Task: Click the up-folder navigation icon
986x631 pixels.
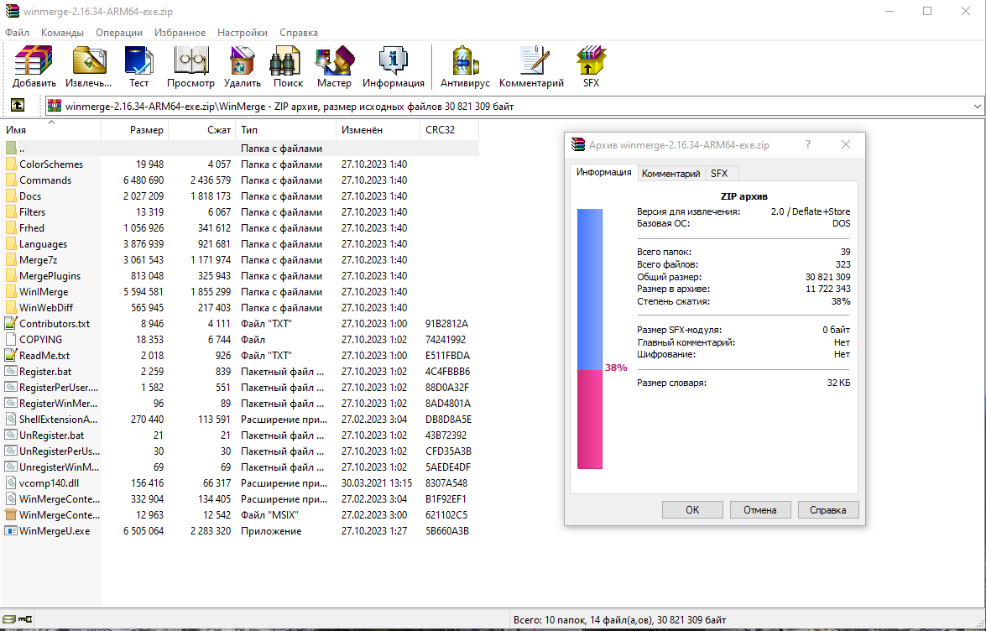Action: click(x=18, y=106)
